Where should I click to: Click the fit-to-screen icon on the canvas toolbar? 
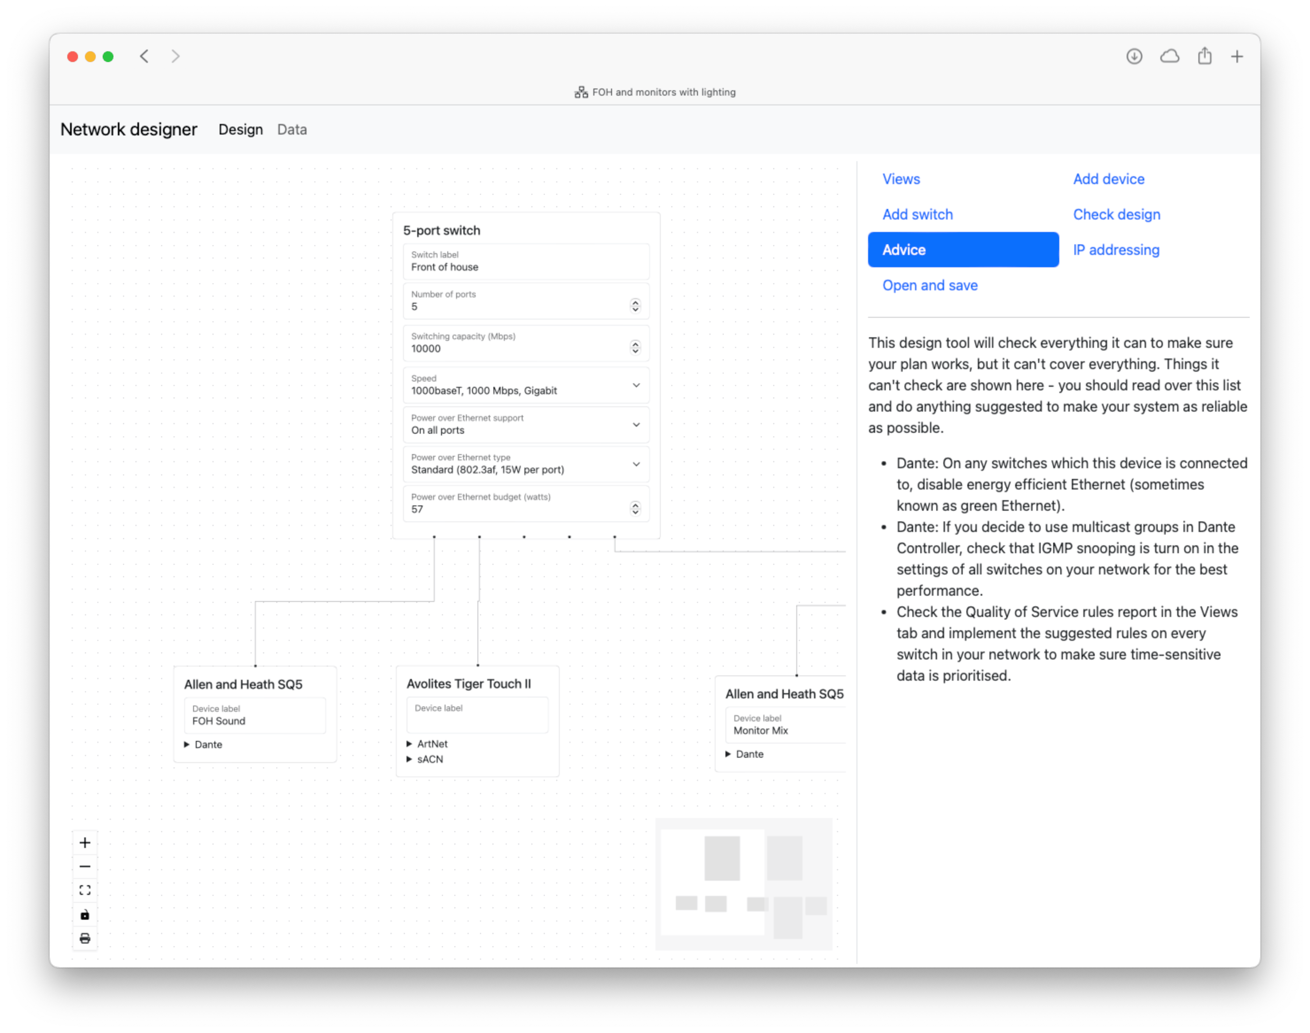(x=85, y=890)
